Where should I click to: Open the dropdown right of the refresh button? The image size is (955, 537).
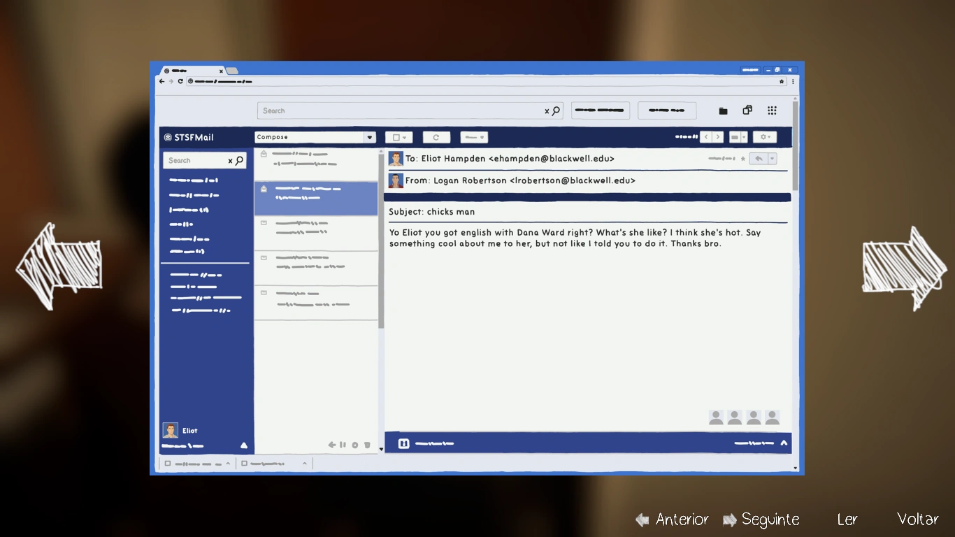(x=474, y=138)
